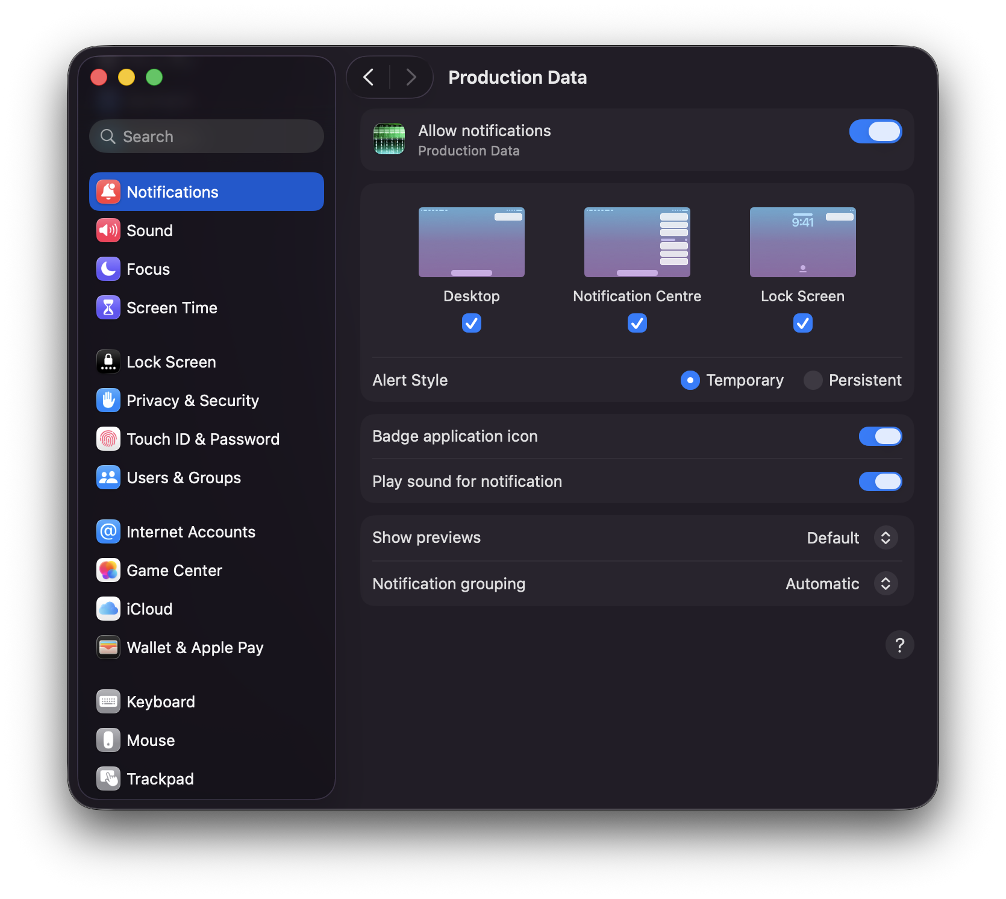The height and width of the screenshot is (899, 1006).
Task: Uncheck the Desktop checkbox
Action: tap(472, 323)
